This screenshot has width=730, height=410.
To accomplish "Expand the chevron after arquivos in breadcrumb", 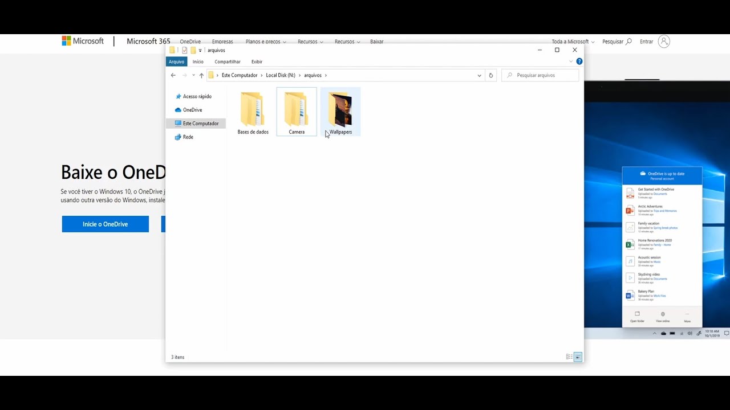I will point(326,75).
